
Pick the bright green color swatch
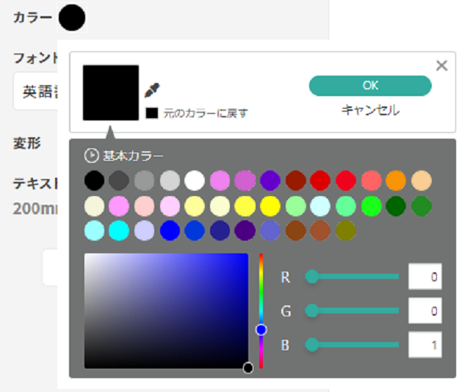[371, 206]
